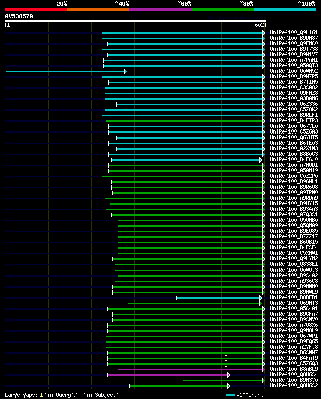The image size is (321, 399).
Task: Open the UniRef100_Q0WM52 hit label
Action: click(x=294, y=71)
